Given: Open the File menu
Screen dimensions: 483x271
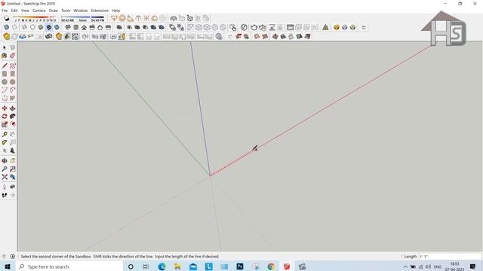Looking at the screenshot, I should [5, 11].
